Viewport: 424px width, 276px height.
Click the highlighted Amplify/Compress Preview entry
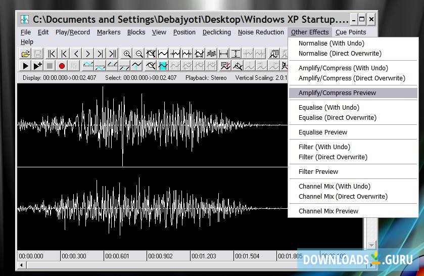pyautogui.click(x=353, y=93)
